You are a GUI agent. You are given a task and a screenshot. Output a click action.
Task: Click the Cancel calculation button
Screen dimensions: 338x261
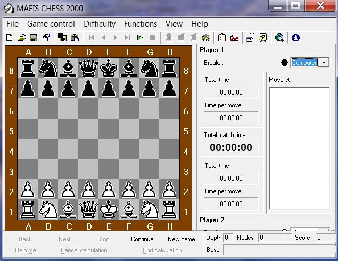coord(84,250)
